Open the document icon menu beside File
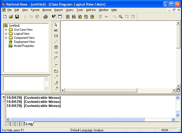Image resolution: width=182 pixels, height=133 pixels. [x=4, y=10]
